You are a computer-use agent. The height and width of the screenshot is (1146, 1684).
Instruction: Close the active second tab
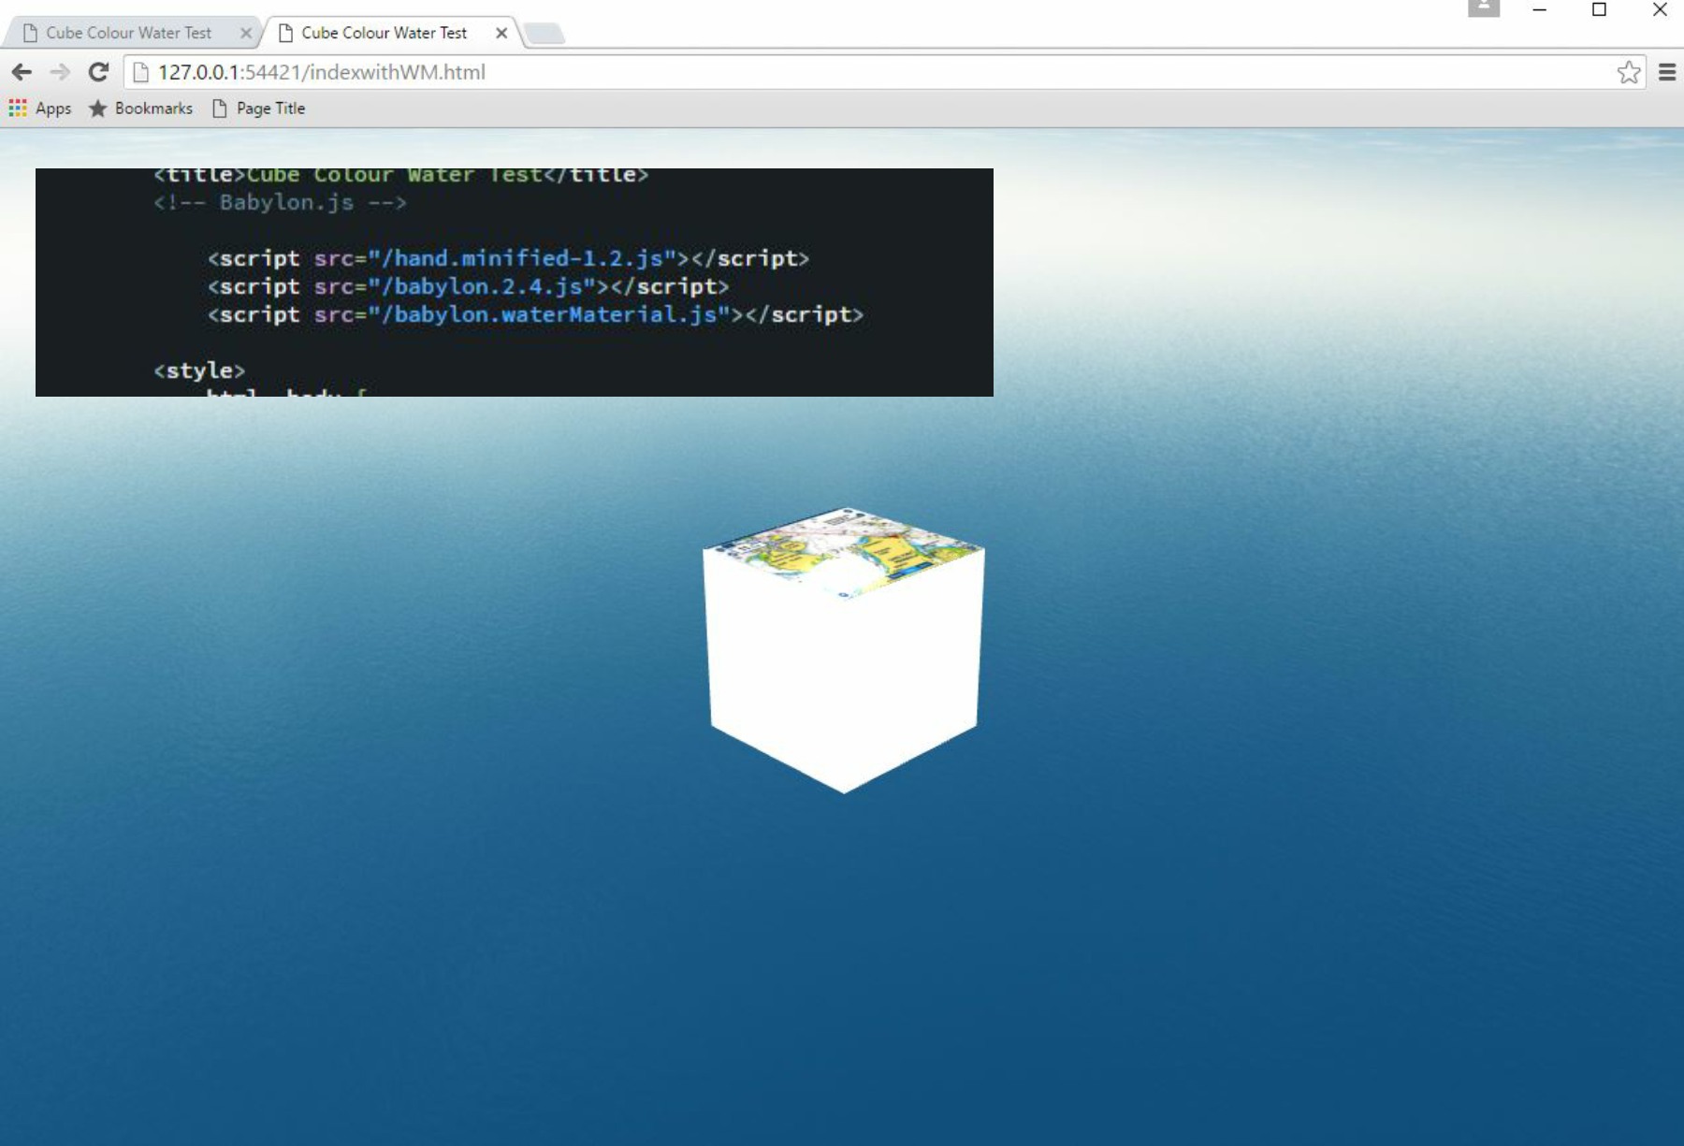click(501, 33)
